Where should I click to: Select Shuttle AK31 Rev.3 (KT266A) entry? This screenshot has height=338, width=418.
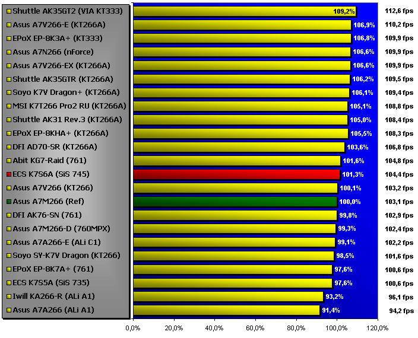click(67, 120)
